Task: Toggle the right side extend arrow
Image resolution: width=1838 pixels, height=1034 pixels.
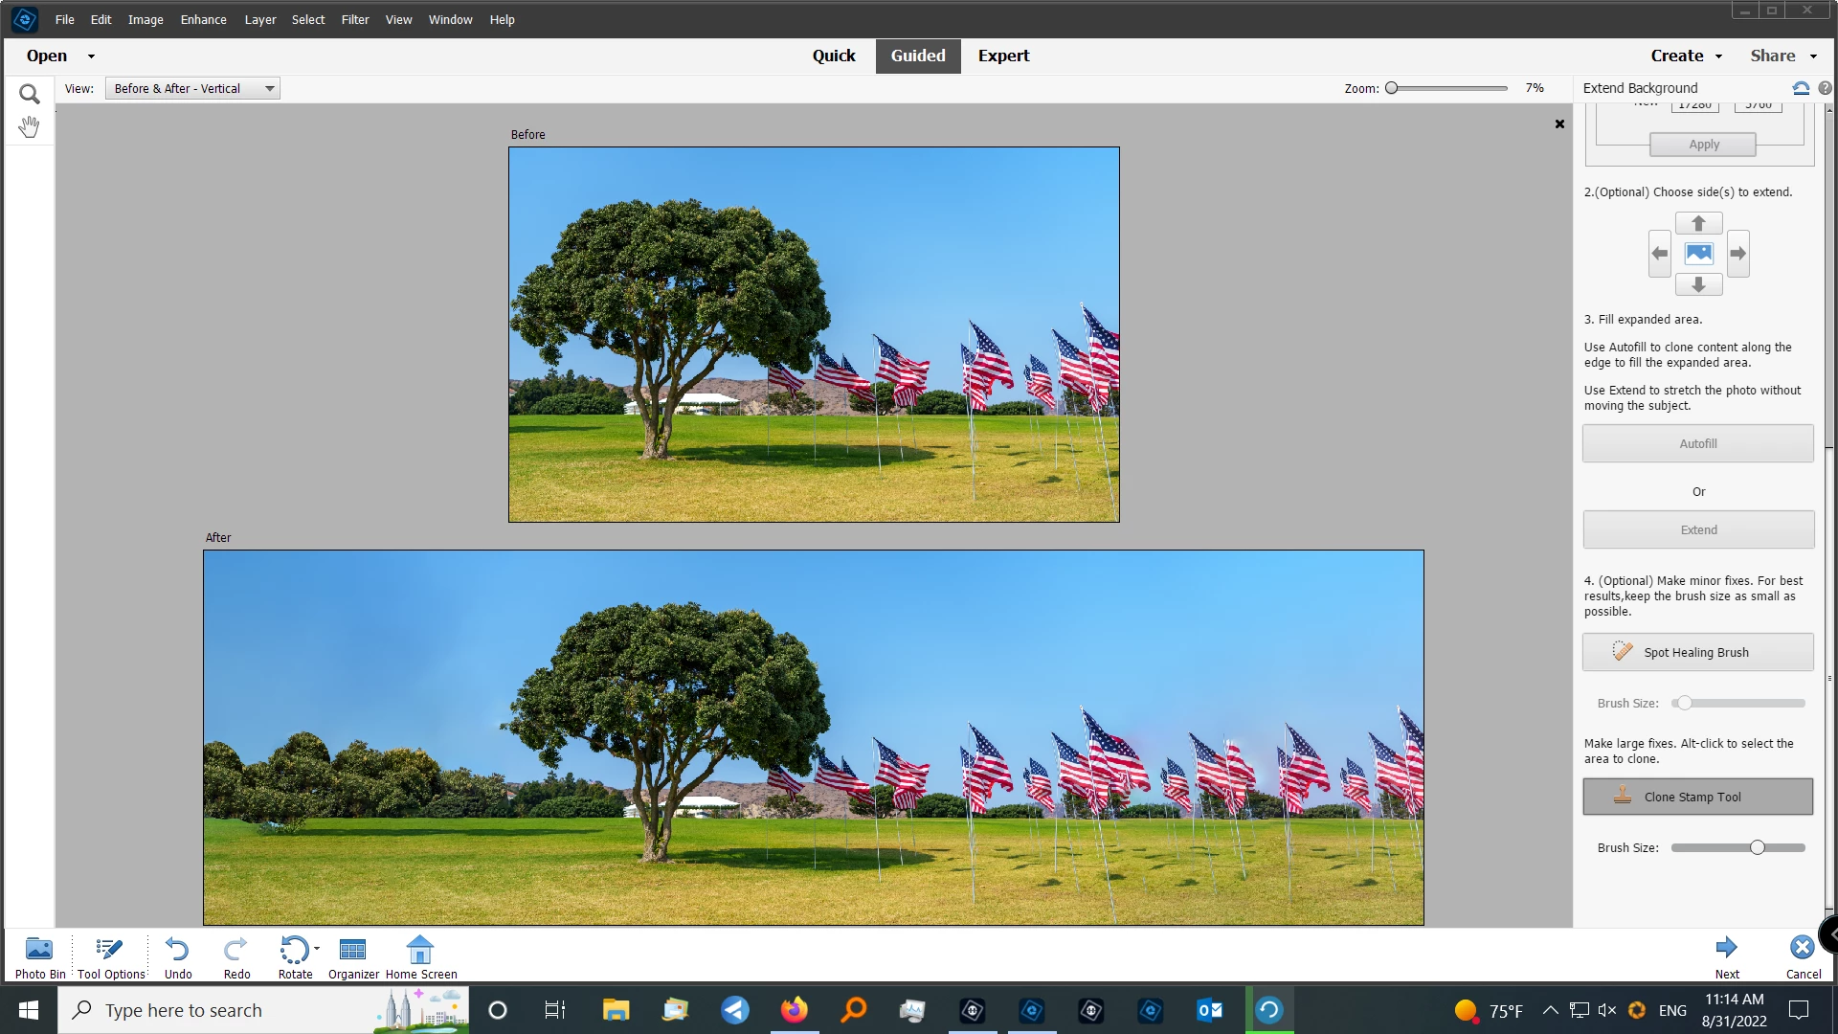Action: tap(1737, 254)
